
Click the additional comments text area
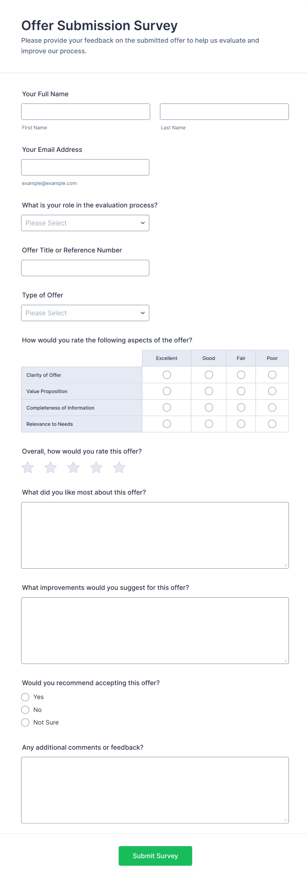click(x=155, y=790)
